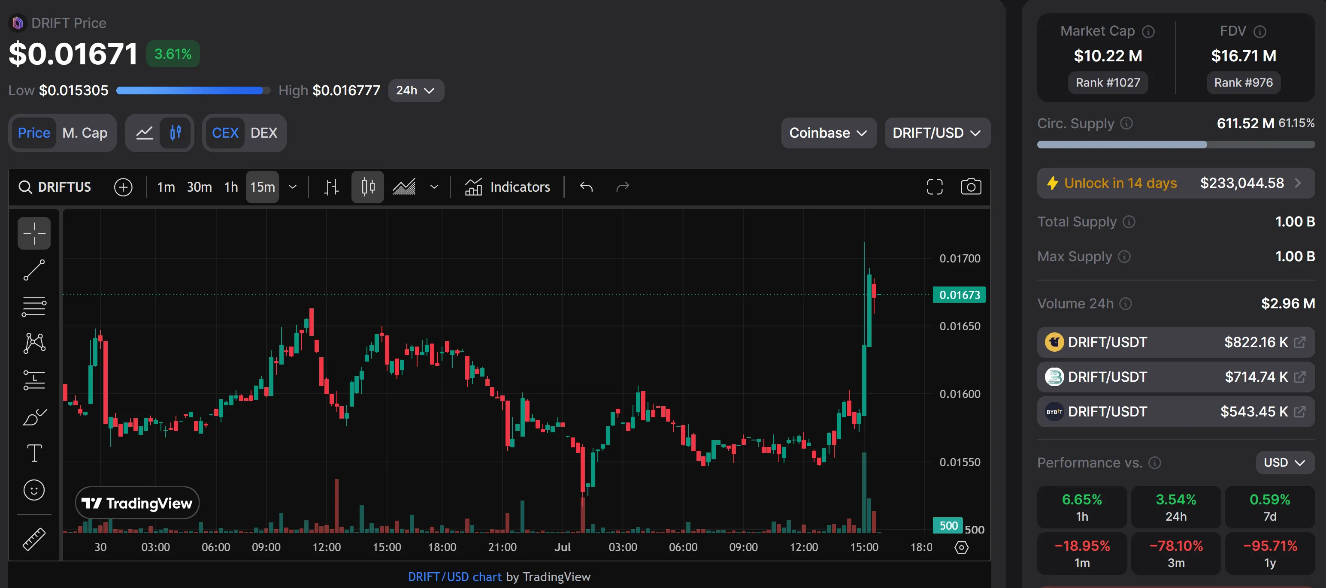Select the 1m interval
1326x588 pixels.
(x=166, y=187)
